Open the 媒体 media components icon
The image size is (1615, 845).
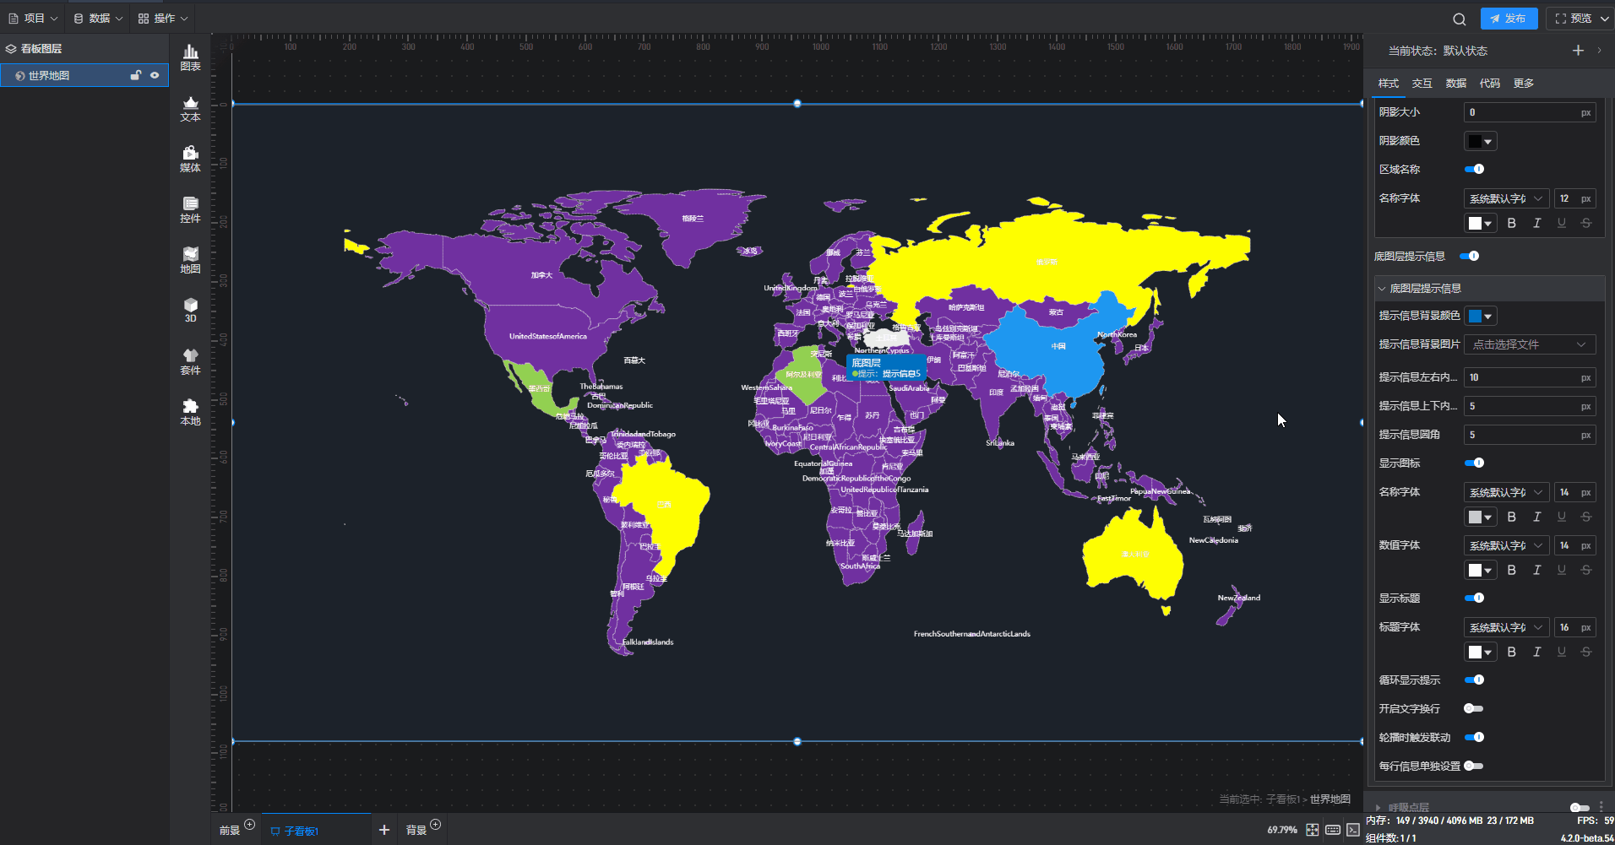tap(190, 159)
